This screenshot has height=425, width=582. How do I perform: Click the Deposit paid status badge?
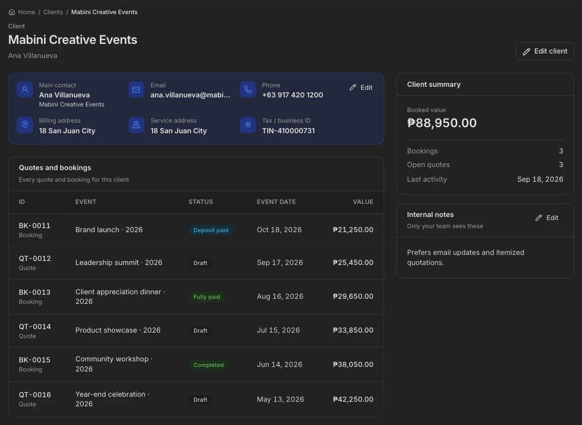[211, 230]
